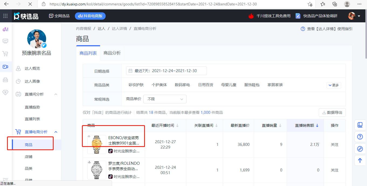Open the shopping cart icon in left rail

coord(5,54)
